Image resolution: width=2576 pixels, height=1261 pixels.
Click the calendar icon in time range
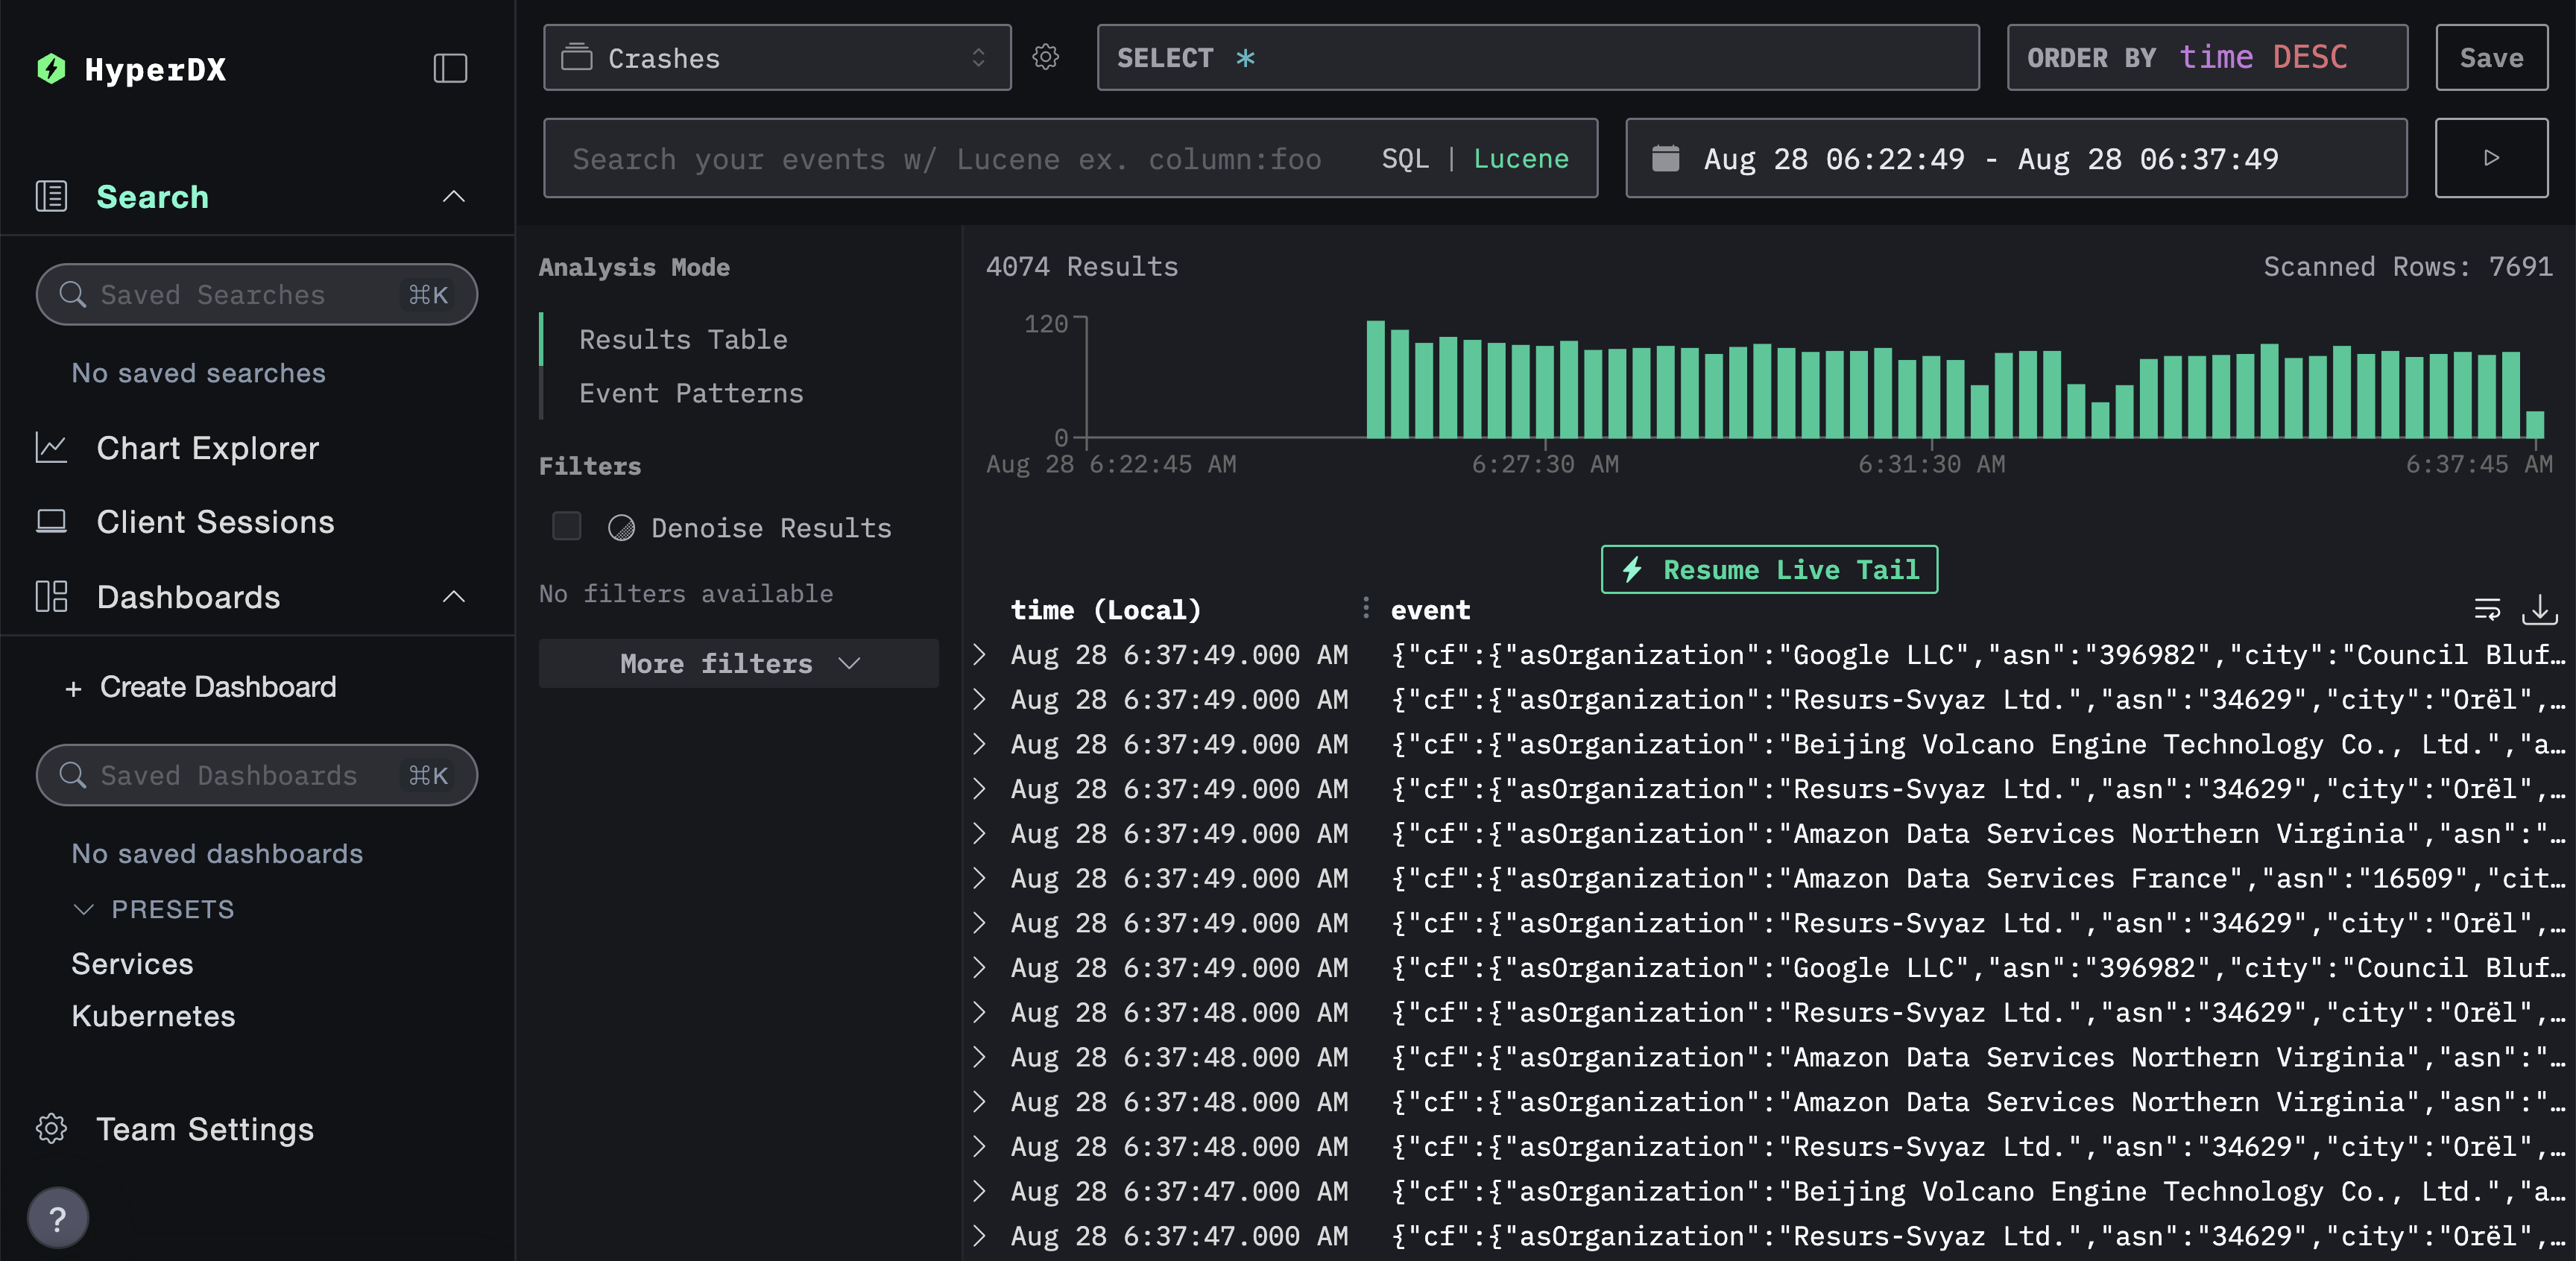[1665, 158]
